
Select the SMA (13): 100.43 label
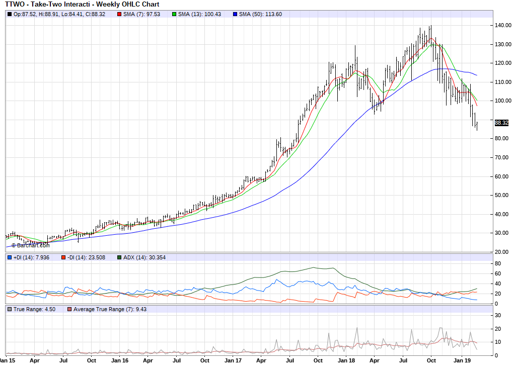(200, 15)
